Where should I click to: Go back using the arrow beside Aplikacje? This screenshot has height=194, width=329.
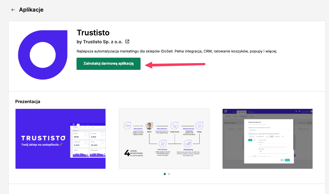pyautogui.click(x=13, y=10)
